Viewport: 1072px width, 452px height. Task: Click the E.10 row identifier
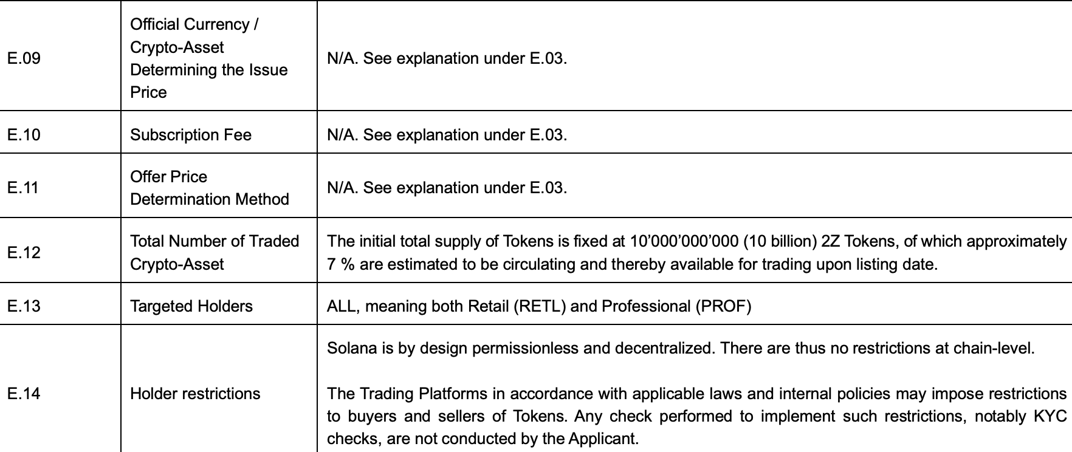point(24,134)
